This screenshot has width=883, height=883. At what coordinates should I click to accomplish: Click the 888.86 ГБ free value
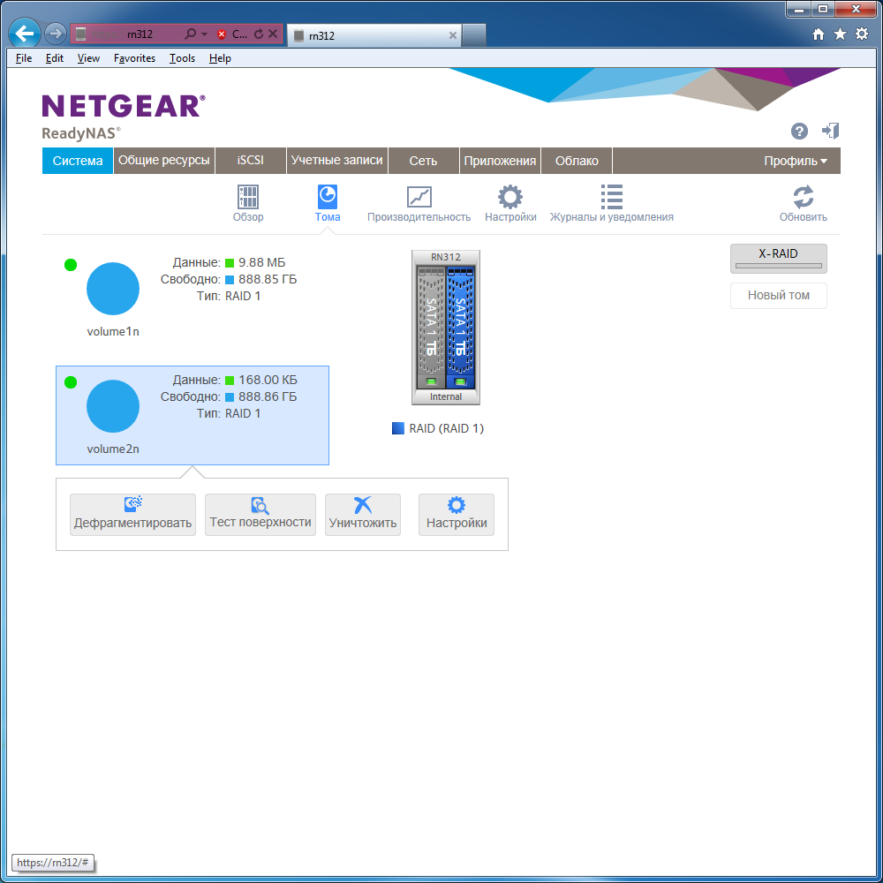[x=268, y=397]
